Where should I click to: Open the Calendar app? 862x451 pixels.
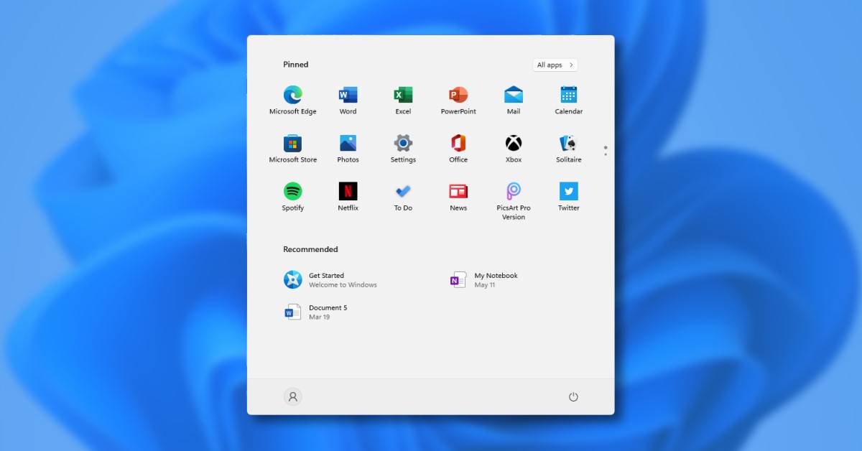568,96
